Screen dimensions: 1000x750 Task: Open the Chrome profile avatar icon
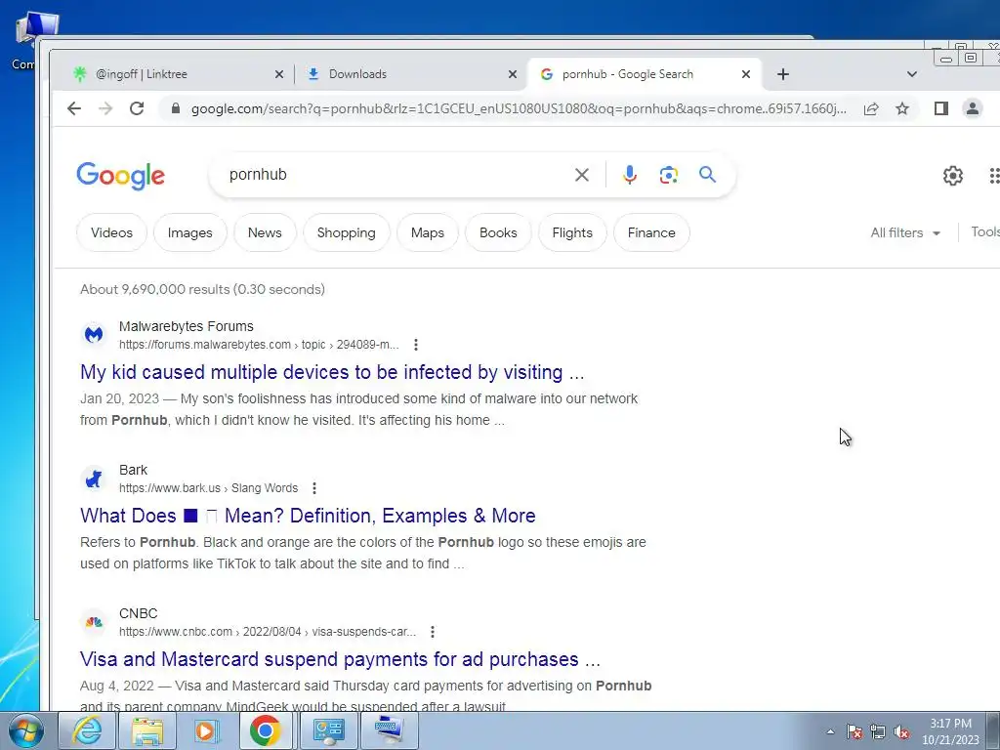click(972, 108)
